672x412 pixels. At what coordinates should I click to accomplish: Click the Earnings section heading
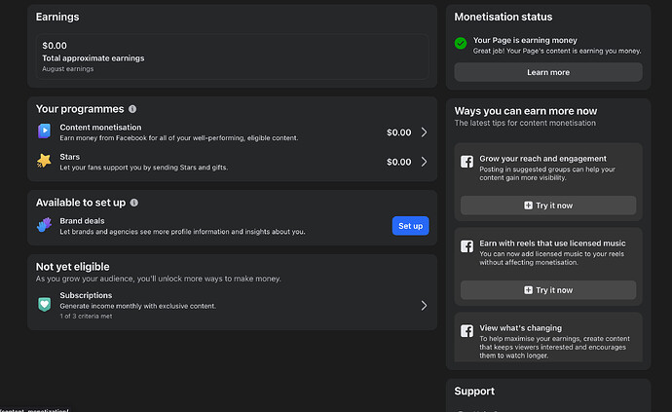pos(57,17)
